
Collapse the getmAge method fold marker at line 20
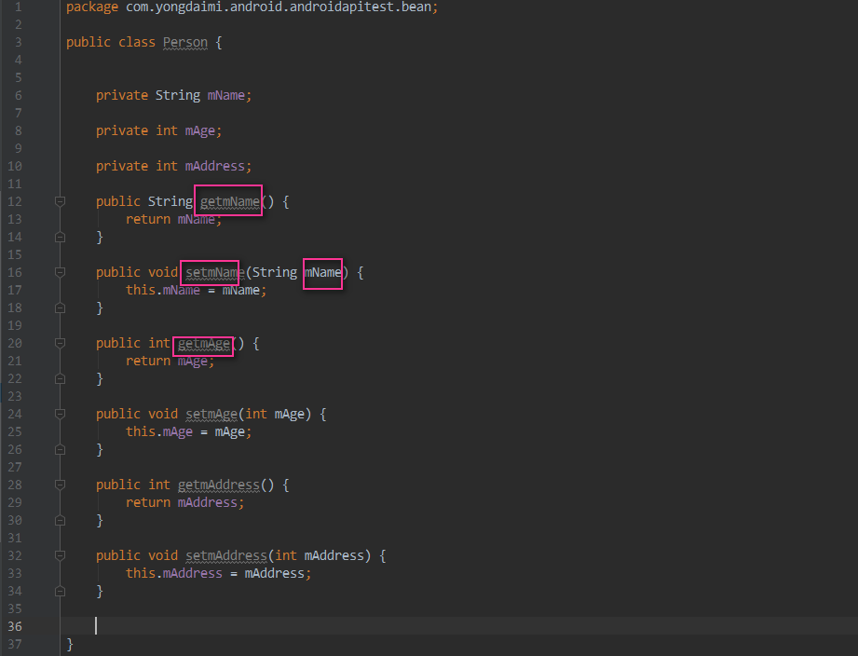click(x=61, y=343)
